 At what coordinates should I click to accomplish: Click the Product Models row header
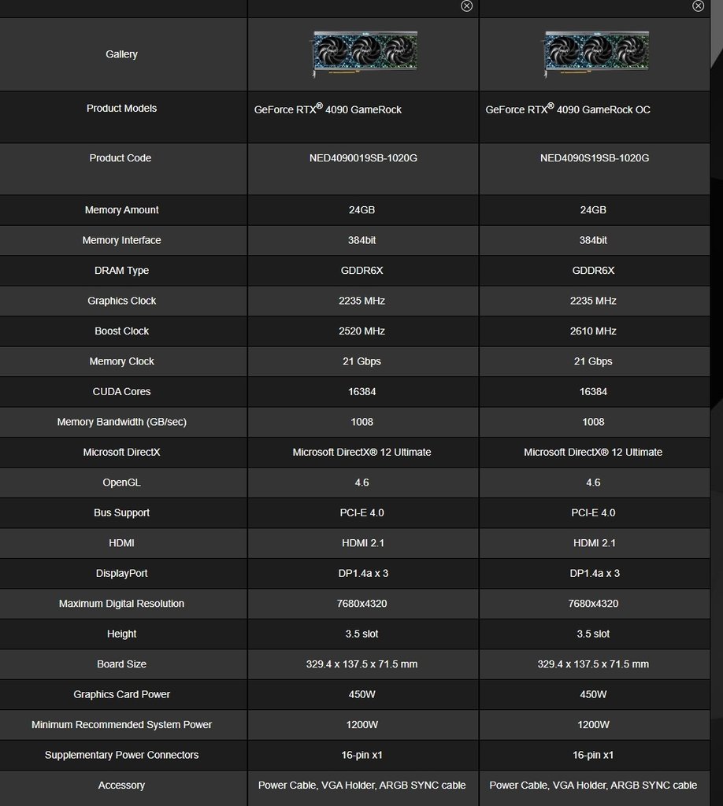tap(121, 108)
